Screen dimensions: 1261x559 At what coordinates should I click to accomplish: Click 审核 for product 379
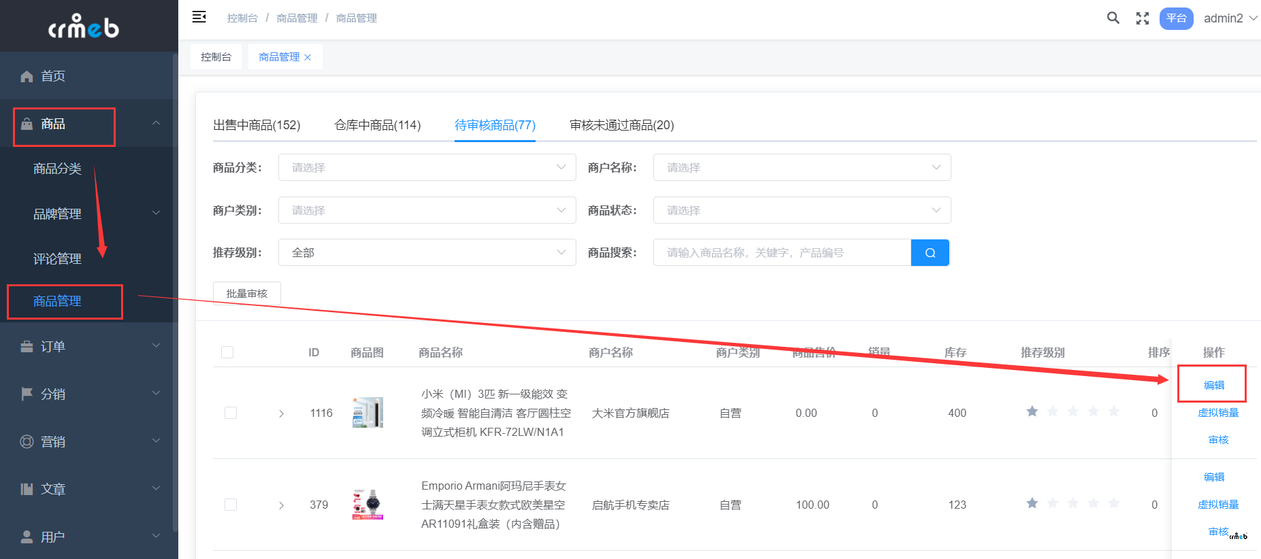(x=1218, y=532)
